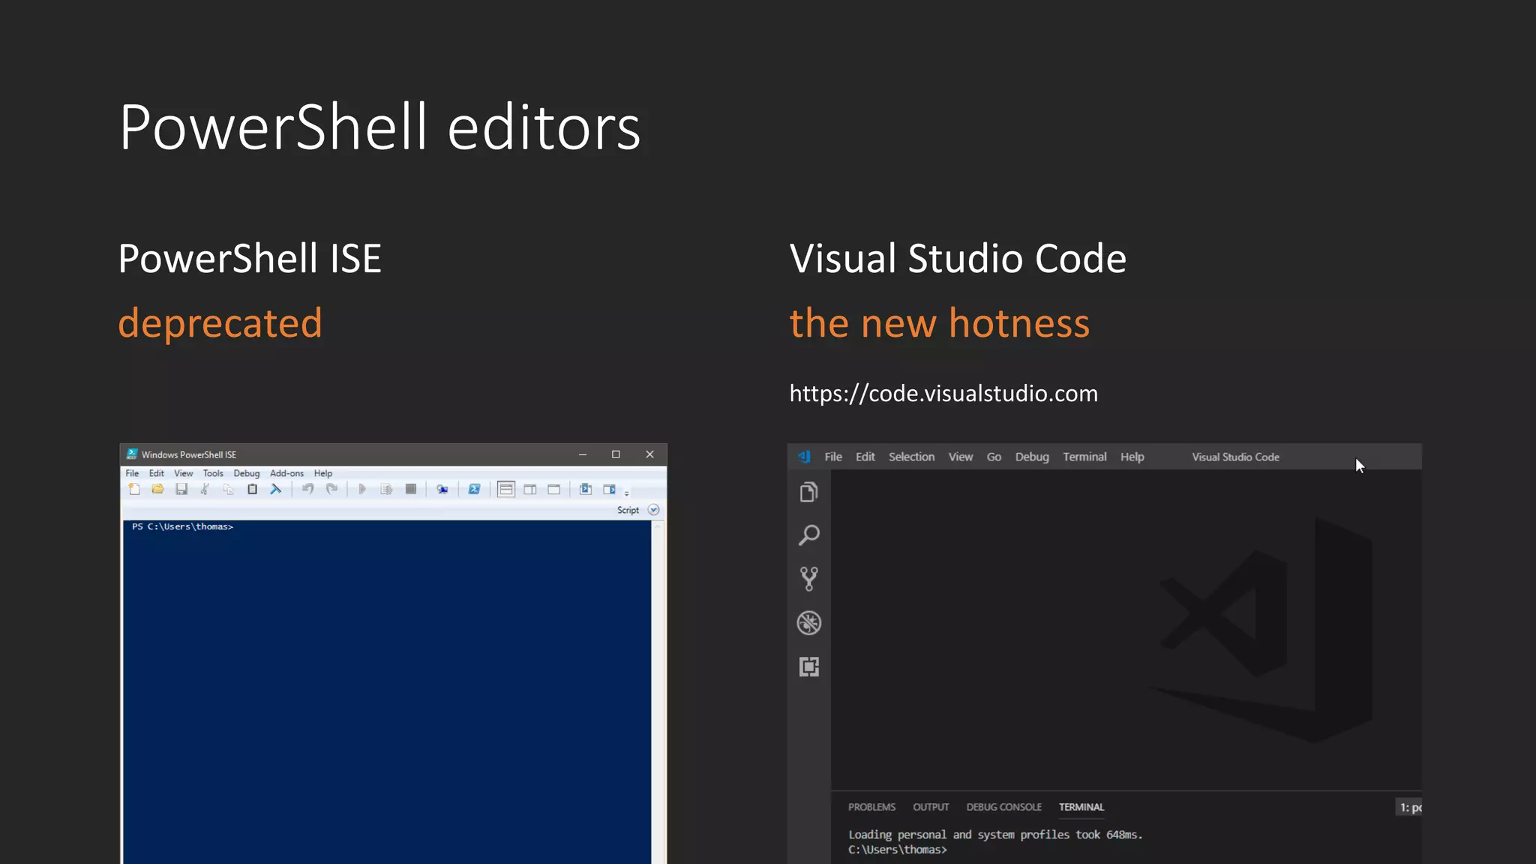Open the Selection menu in VS Code
The width and height of the screenshot is (1536, 864).
tap(911, 457)
